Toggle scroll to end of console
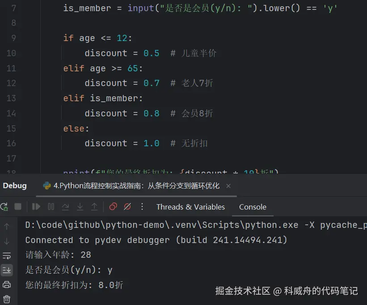This screenshot has height=305, width=367. pos(7,270)
